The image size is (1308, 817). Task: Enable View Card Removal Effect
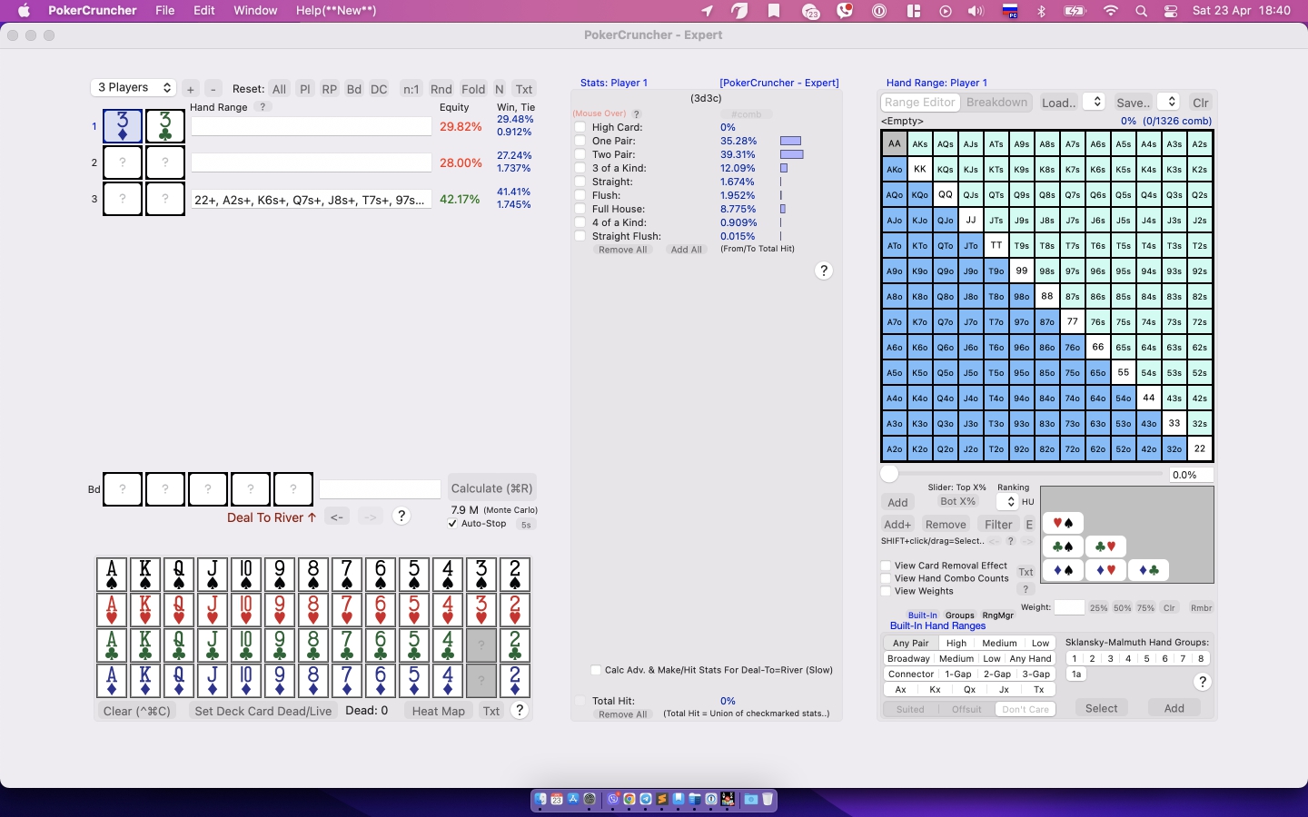(886, 566)
